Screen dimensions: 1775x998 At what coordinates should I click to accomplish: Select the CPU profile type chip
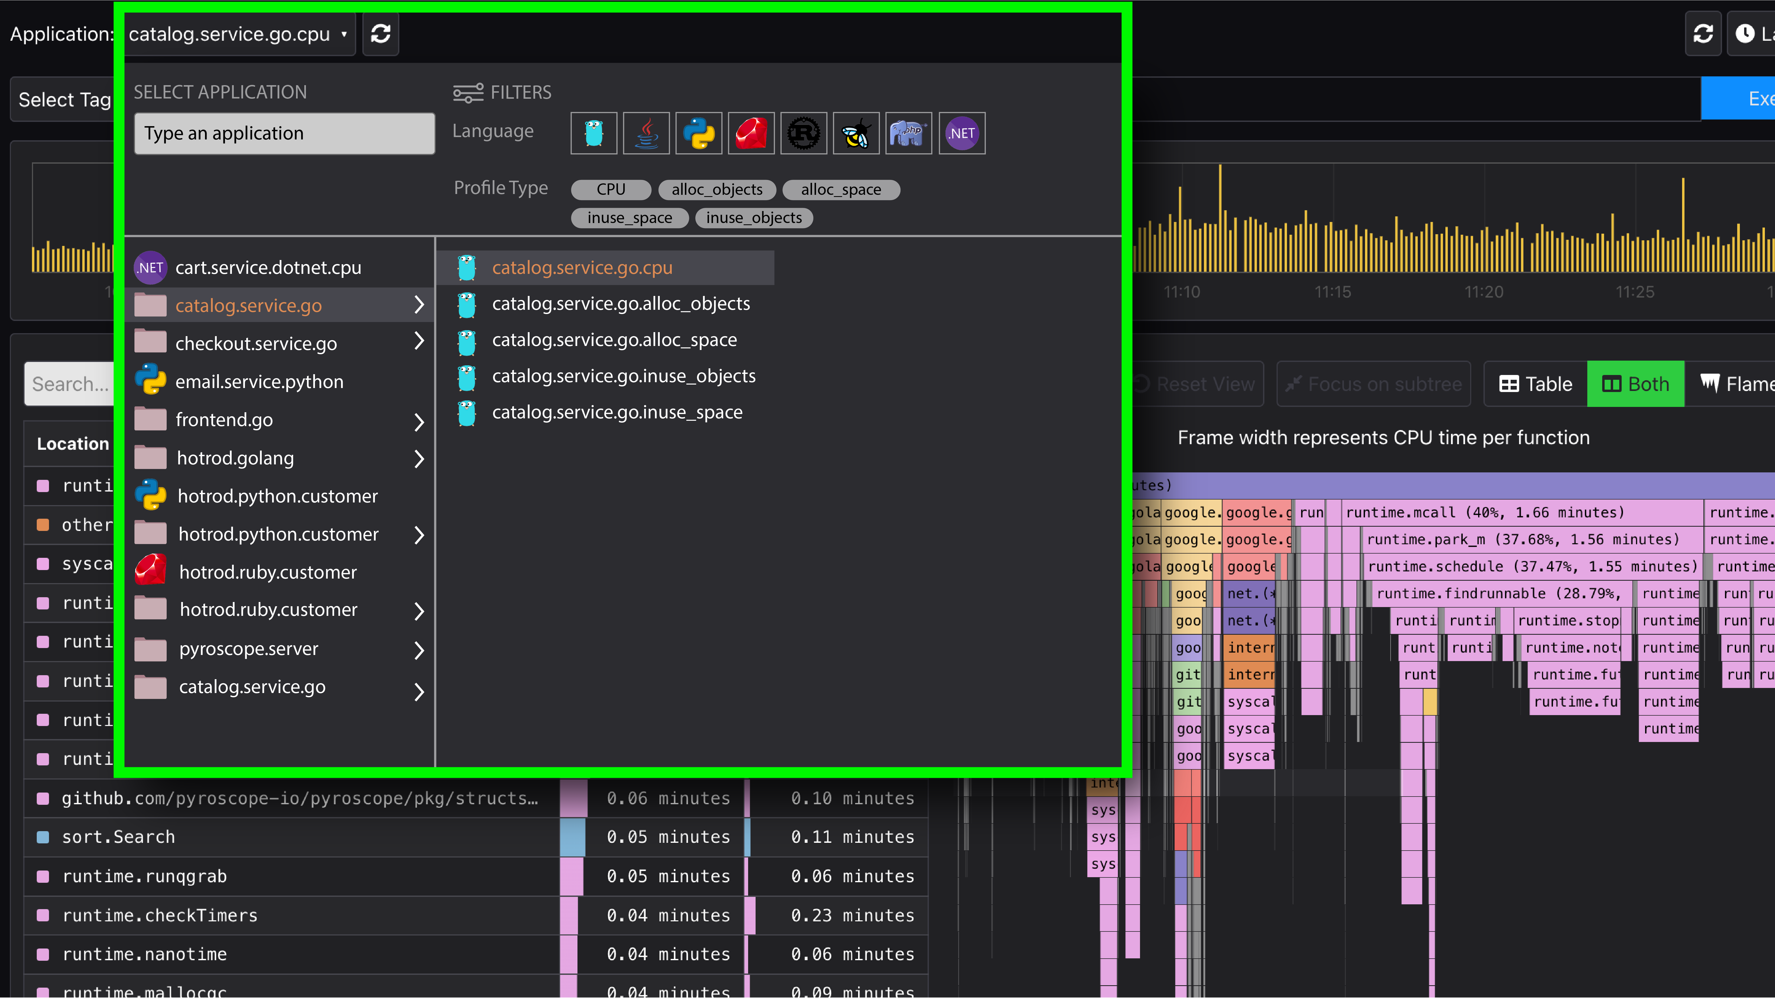pos(610,189)
